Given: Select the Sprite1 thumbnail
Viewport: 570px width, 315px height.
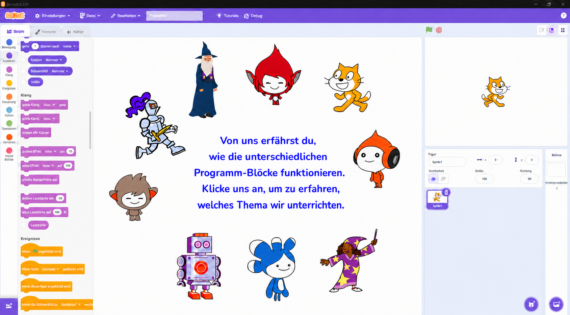Looking at the screenshot, I should pyautogui.click(x=437, y=199).
